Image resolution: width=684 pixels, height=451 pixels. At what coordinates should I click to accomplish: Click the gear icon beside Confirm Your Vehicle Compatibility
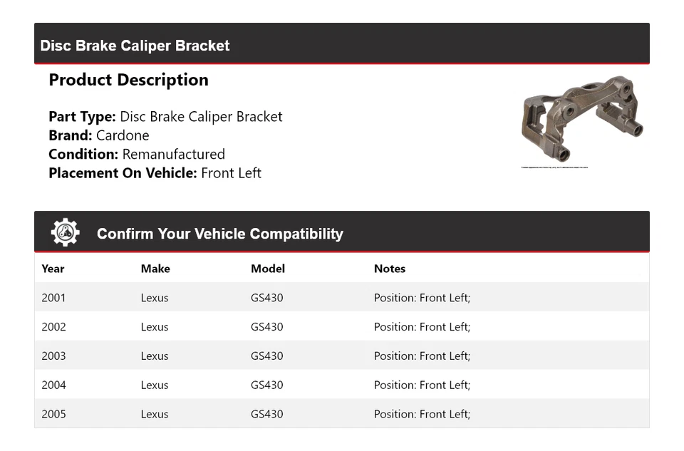click(x=65, y=233)
